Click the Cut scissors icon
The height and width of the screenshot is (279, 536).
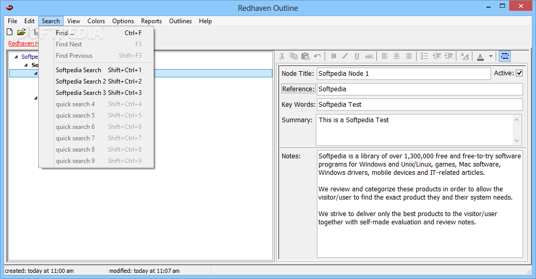[282, 56]
